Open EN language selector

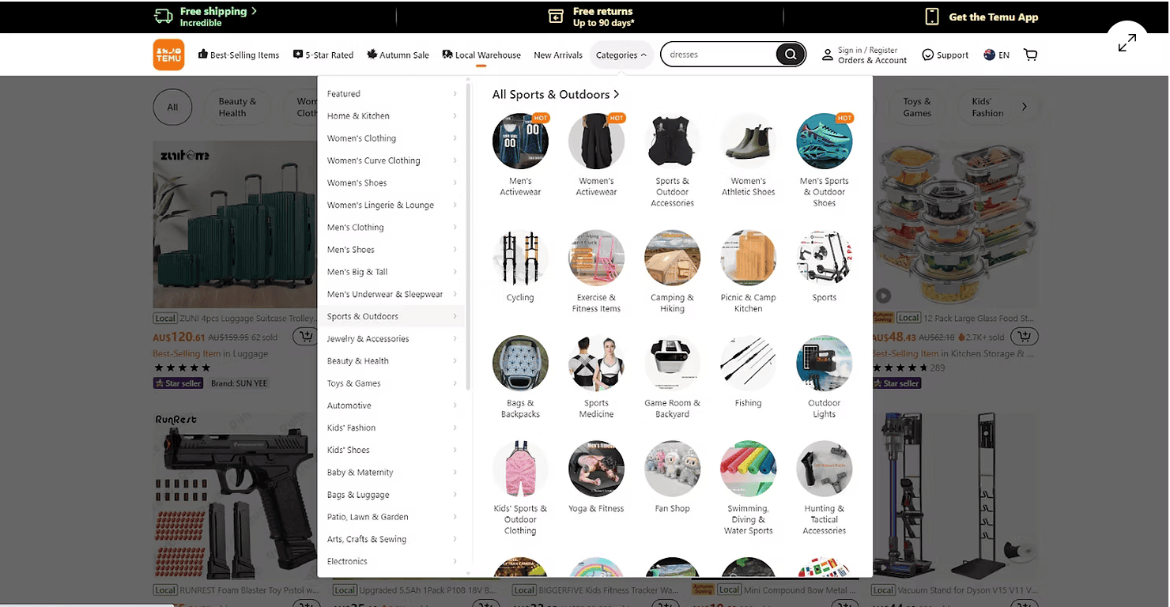click(996, 55)
